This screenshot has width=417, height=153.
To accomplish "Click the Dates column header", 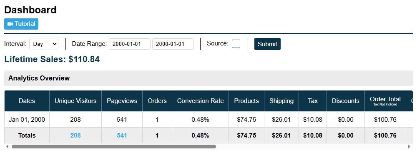I will click(27, 101).
